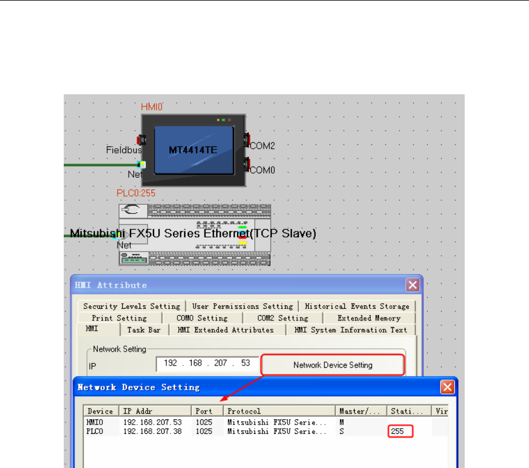Open the Task Bar tab
This screenshot has height=468, width=529.
(144, 330)
